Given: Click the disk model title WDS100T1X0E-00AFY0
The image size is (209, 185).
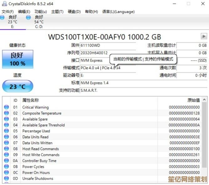Looking at the screenshot, I should [86, 37].
